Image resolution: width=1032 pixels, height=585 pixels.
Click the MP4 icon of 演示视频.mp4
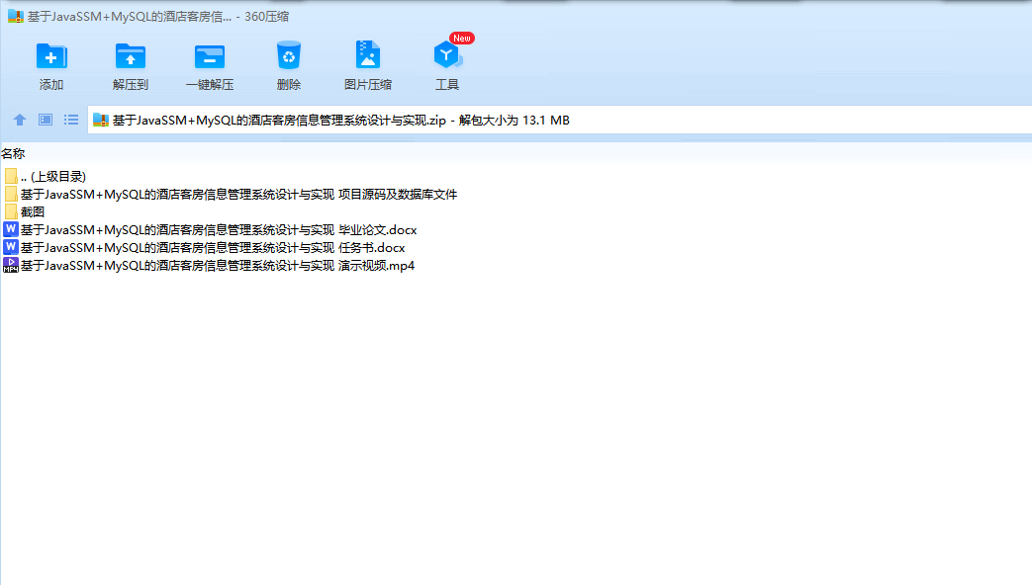click(x=11, y=265)
